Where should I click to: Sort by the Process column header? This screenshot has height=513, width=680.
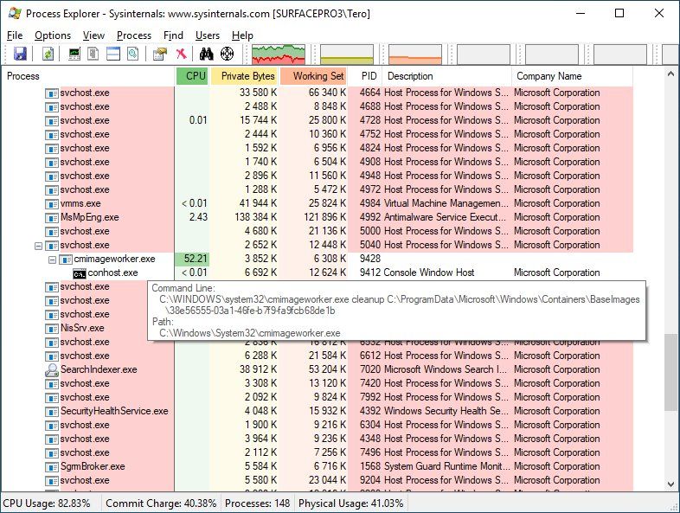pos(88,76)
